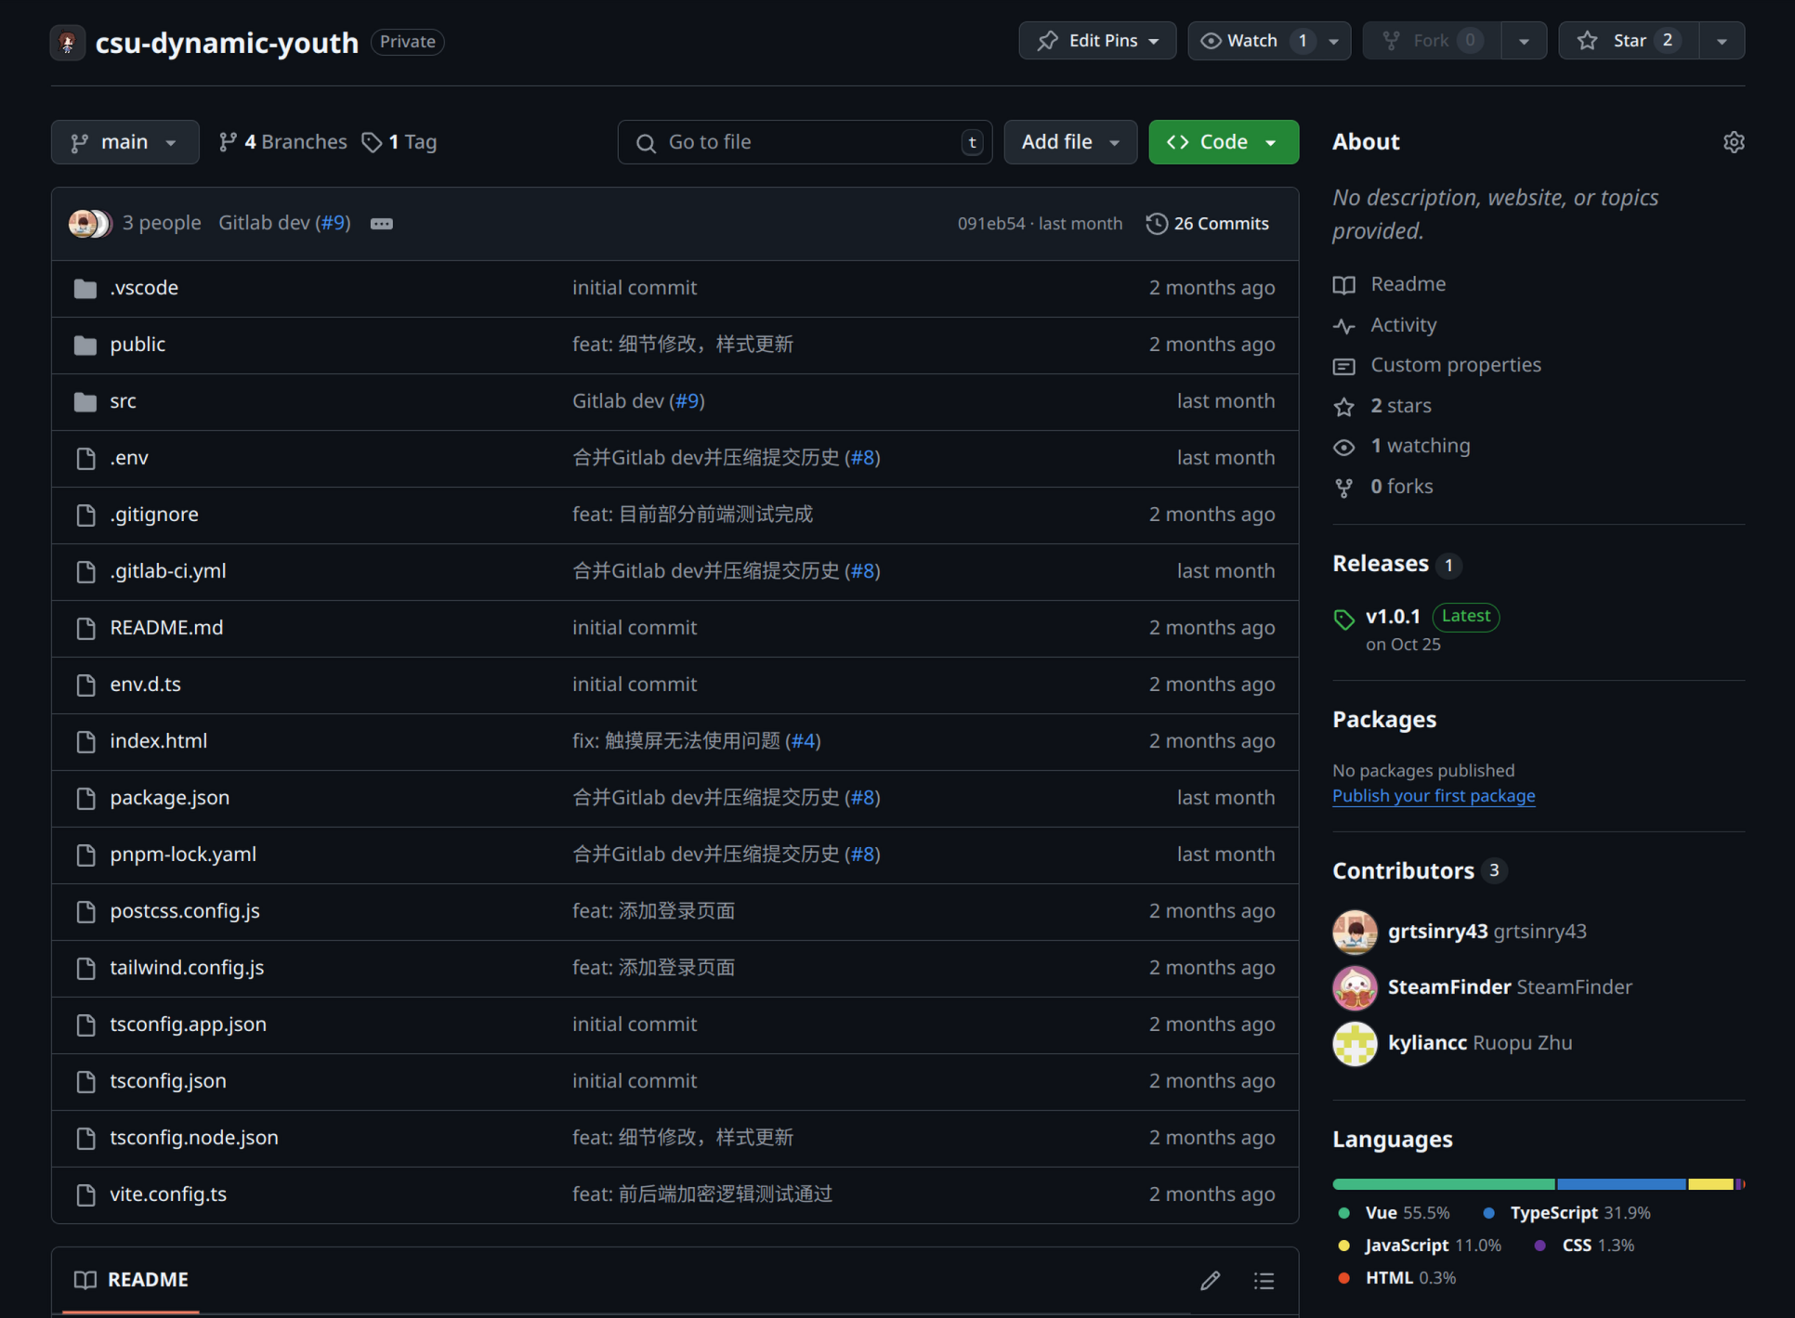The width and height of the screenshot is (1795, 1318).
Task: Click the repository owner avatar
Action: pos(68,42)
